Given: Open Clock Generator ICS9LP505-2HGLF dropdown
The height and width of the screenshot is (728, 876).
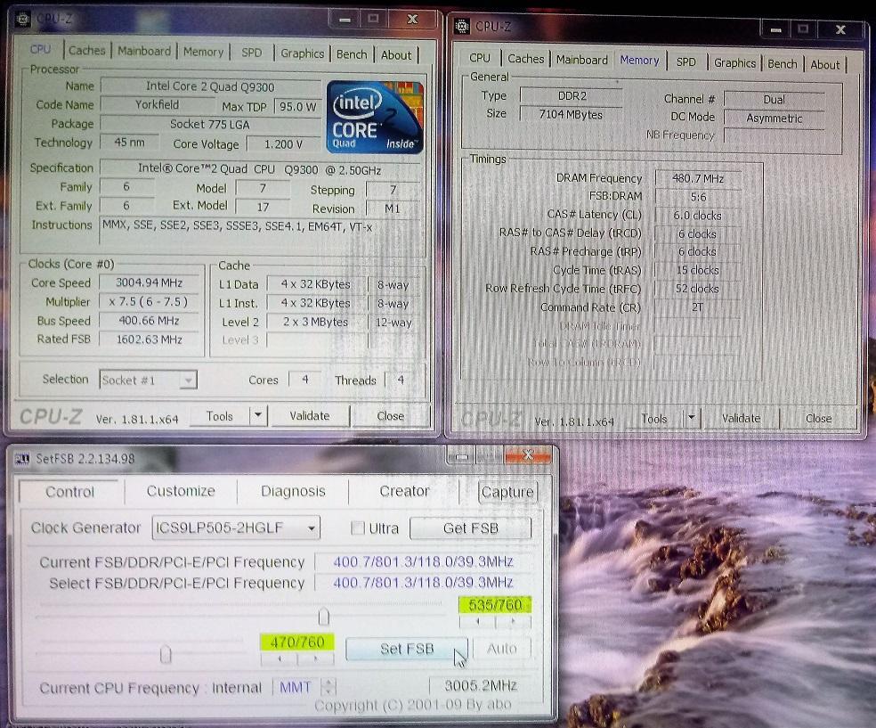Looking at the screenshot, I should pos(236,528).
